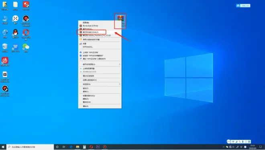Select the NetEase Cloud Music desktop icon

pyautogui.click(x=5, y=62)
